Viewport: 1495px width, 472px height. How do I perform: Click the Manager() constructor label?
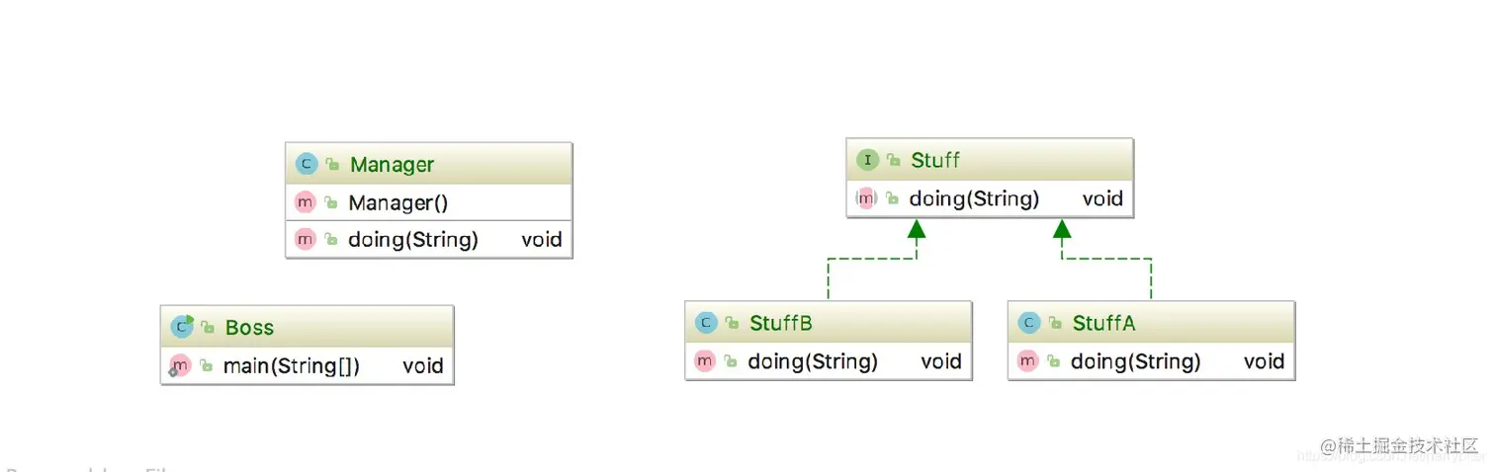(398, 203)
